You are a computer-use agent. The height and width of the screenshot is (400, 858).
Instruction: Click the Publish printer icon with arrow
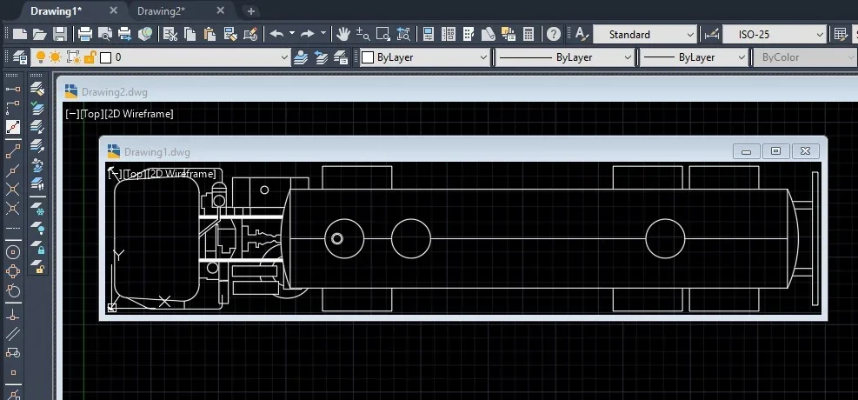[x=125, y=34]
